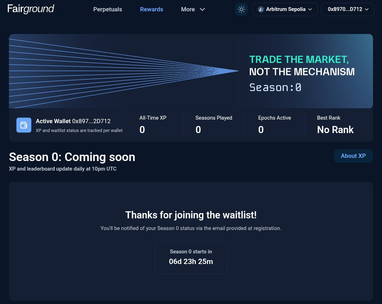Click the Arbitrum network logo icon
382x304 pixels.
(x=261, y=9)
